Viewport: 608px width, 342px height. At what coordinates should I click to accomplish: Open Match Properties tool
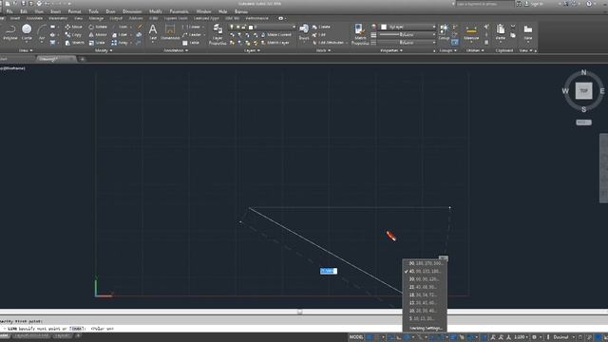click(x=360, y=34)
